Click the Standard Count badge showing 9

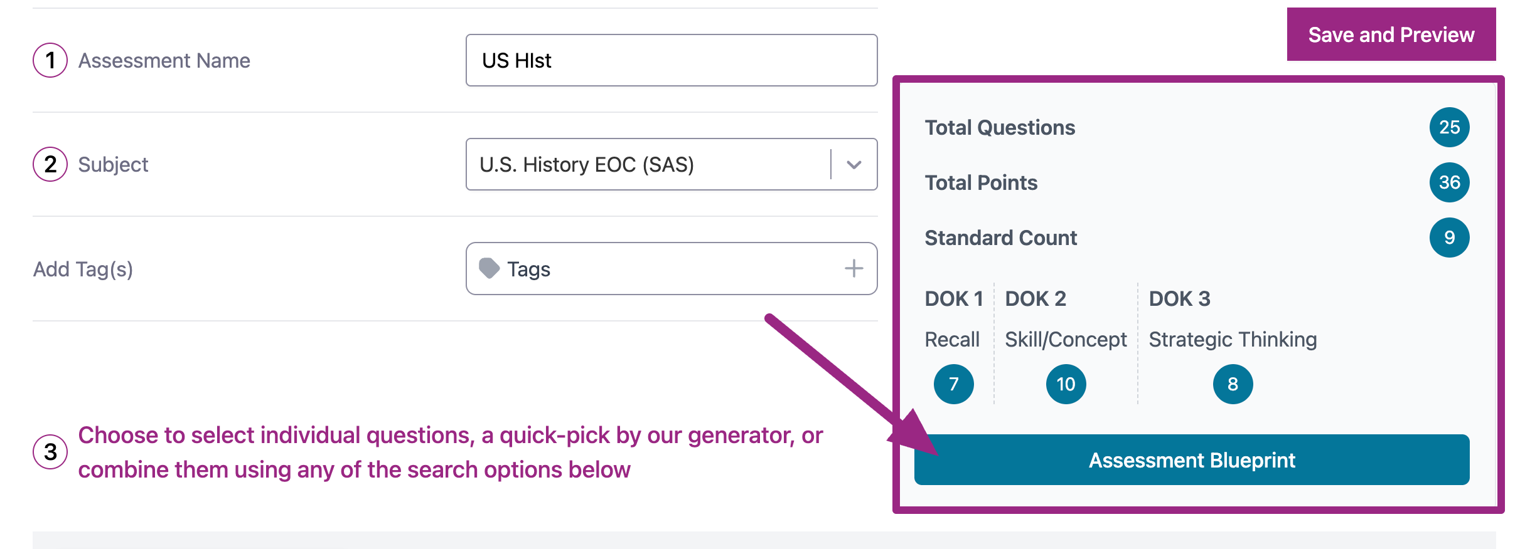pyautogui.click(x=1449, y=238)
